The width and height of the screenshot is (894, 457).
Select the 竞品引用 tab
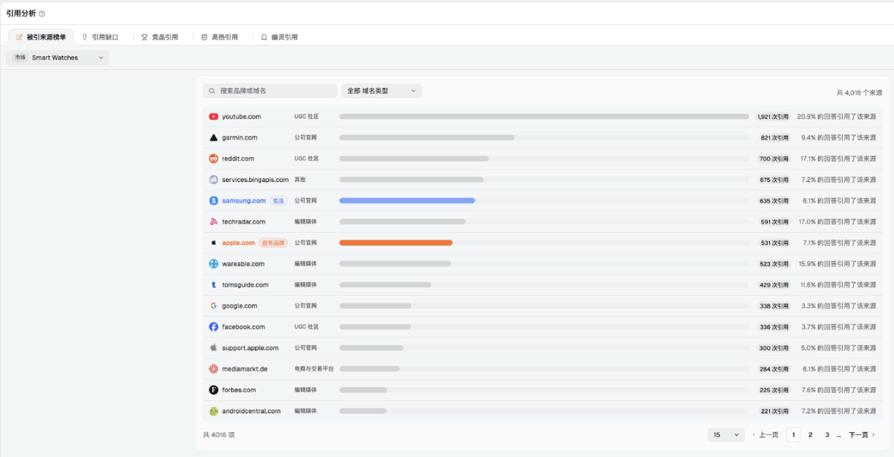[159, 37]
